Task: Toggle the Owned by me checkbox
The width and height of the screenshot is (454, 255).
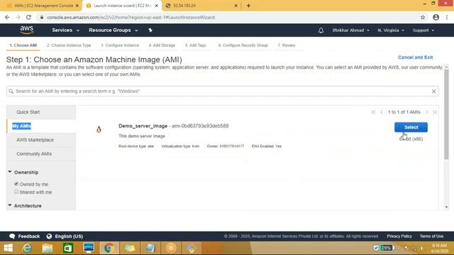Action: pyautogui.click(x=16, y=184)
